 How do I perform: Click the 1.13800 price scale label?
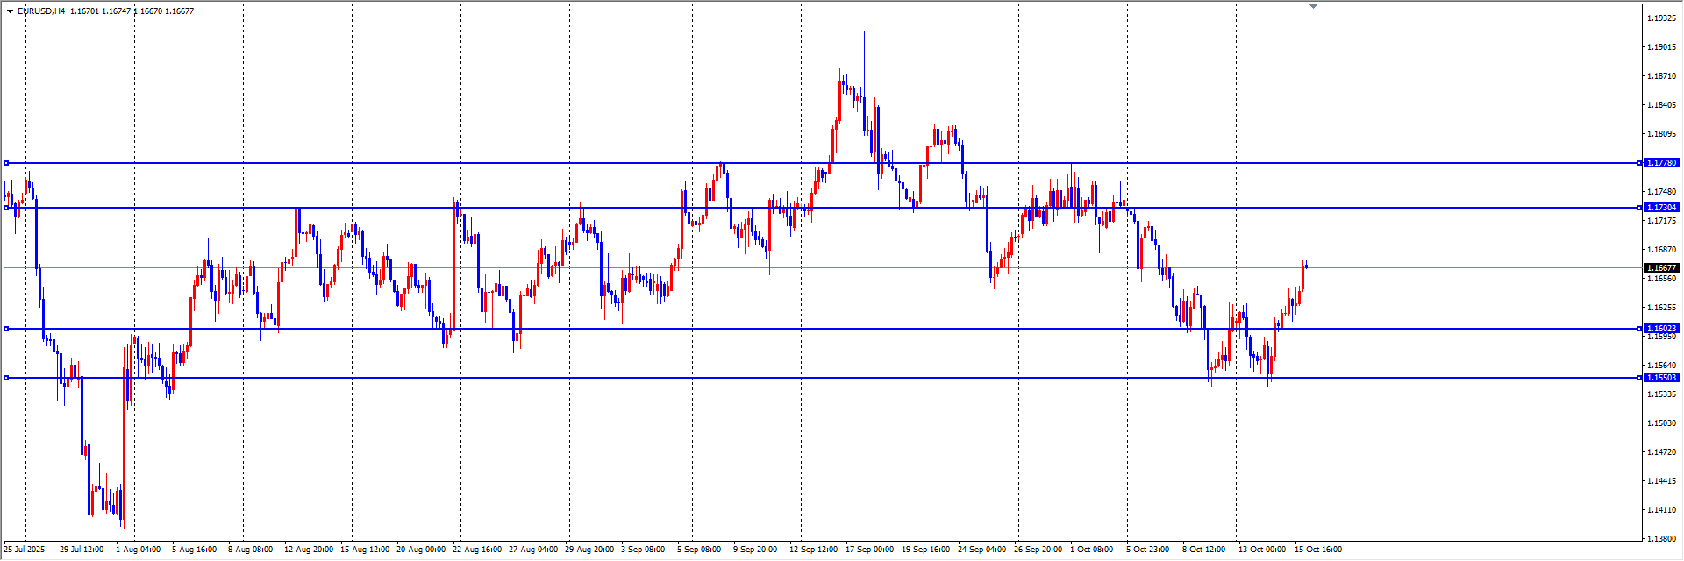(x=1661, y=539)
